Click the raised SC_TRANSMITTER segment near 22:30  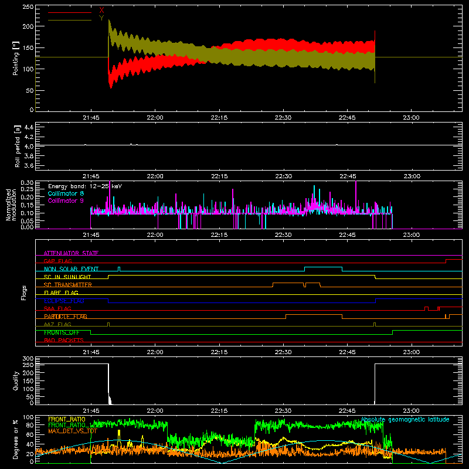288,284
